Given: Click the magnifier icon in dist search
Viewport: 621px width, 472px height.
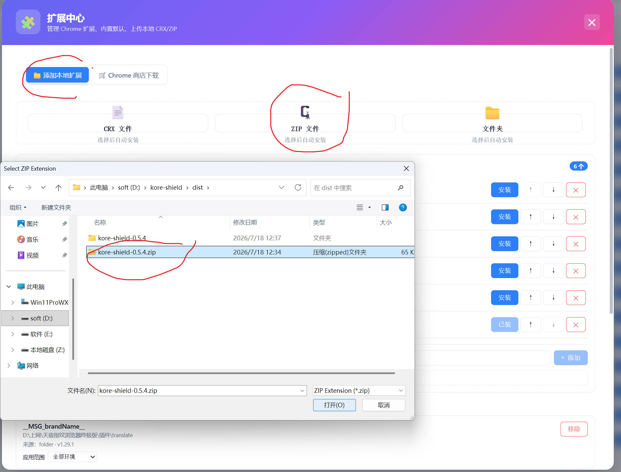Looking at the screenshot, I should 400,188.
